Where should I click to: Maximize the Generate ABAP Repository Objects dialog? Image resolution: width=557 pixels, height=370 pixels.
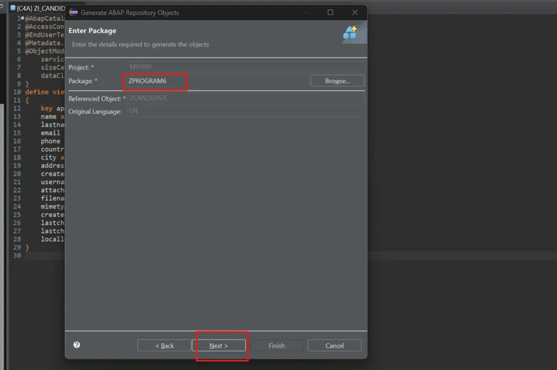330,12
